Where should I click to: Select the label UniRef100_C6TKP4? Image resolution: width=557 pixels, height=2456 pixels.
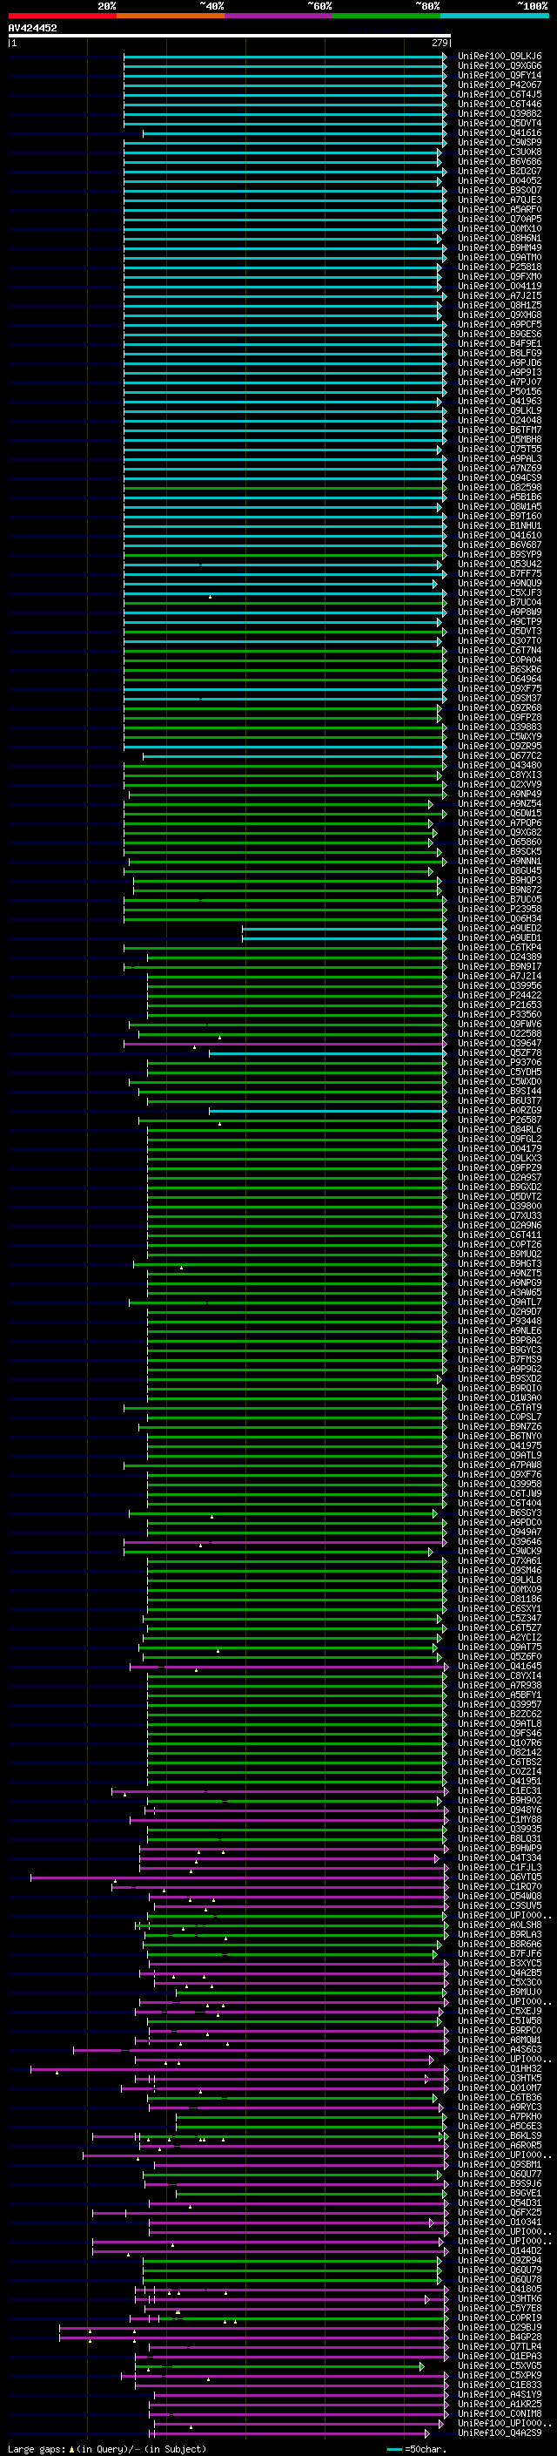[500, 948]
